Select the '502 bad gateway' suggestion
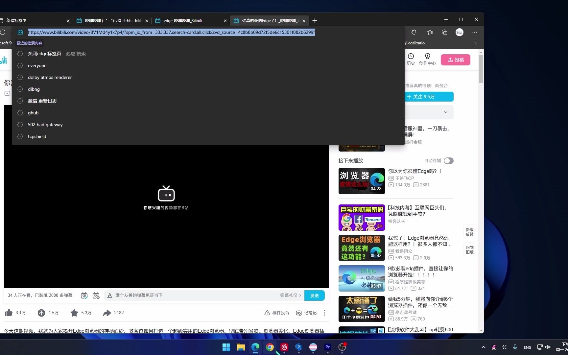Viewport: 568px width, 355px height. pos(208,125)
